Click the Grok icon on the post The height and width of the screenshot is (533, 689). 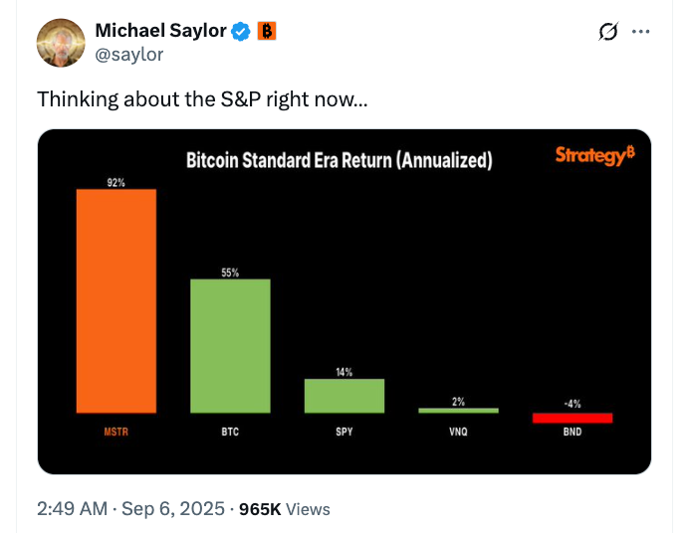point(607,32)
